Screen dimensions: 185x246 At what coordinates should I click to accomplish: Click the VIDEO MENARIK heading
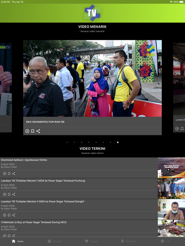pyautogui.click(x=92, y=27)
